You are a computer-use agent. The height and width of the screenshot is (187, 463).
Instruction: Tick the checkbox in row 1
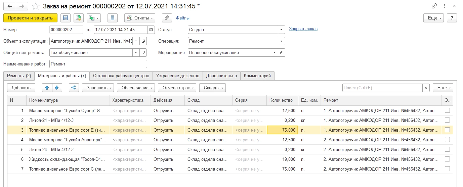coord(447,110)
